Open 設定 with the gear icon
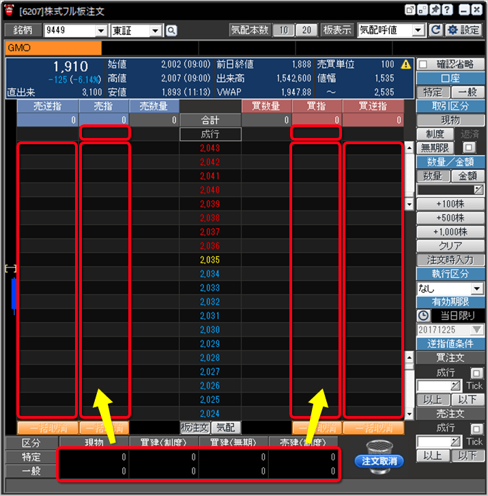Screen dimensions: 488x496 [463, 30]
